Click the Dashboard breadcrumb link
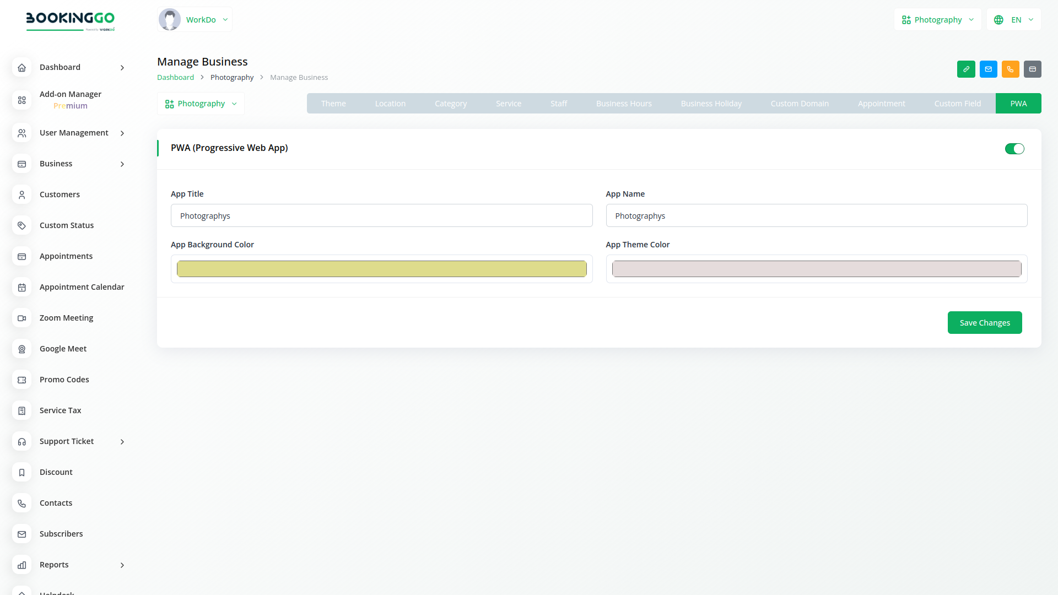This screenshot has height=595, width=1058. tap(175, 78)
